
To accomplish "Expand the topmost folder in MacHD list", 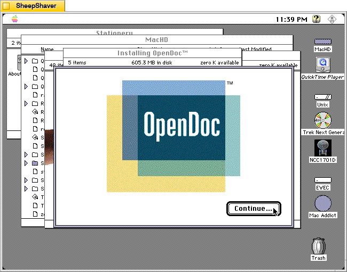I will (26, 61).
